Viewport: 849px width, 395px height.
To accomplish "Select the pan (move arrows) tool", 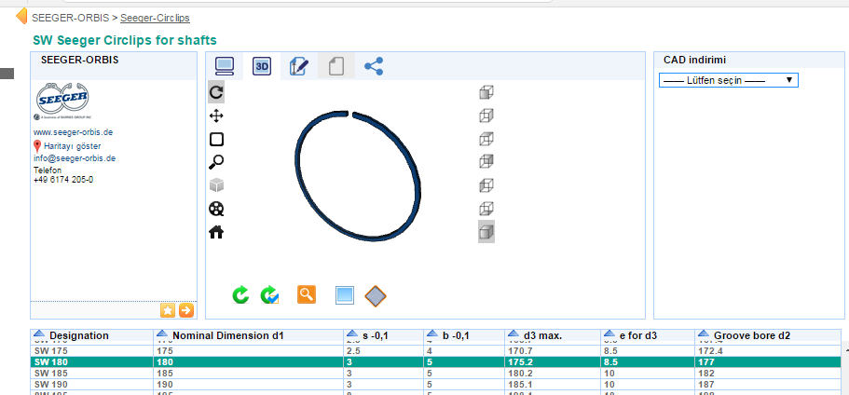I will [216, 116].
